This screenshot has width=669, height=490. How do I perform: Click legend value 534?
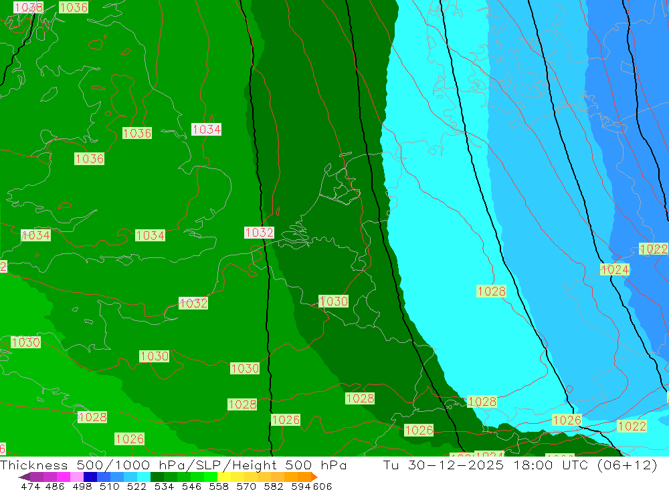(x=164, y=487)
